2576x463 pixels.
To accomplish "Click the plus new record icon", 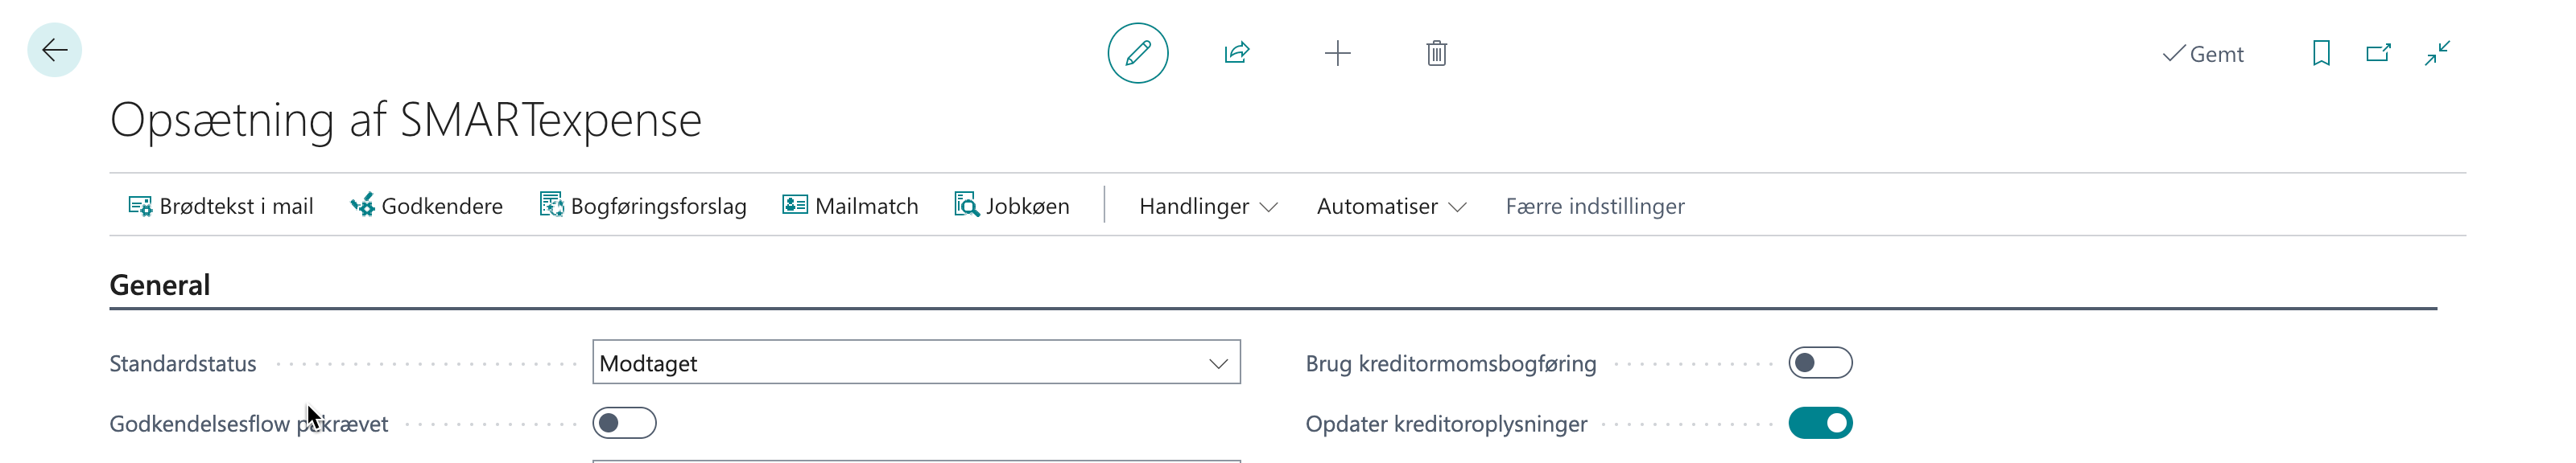I will (1337, 53).
